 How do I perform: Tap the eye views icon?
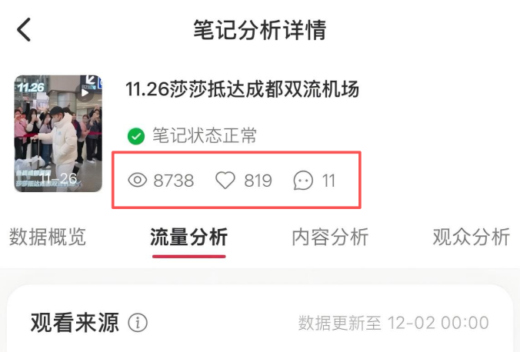pyautogui.click(x=137, y=181)
